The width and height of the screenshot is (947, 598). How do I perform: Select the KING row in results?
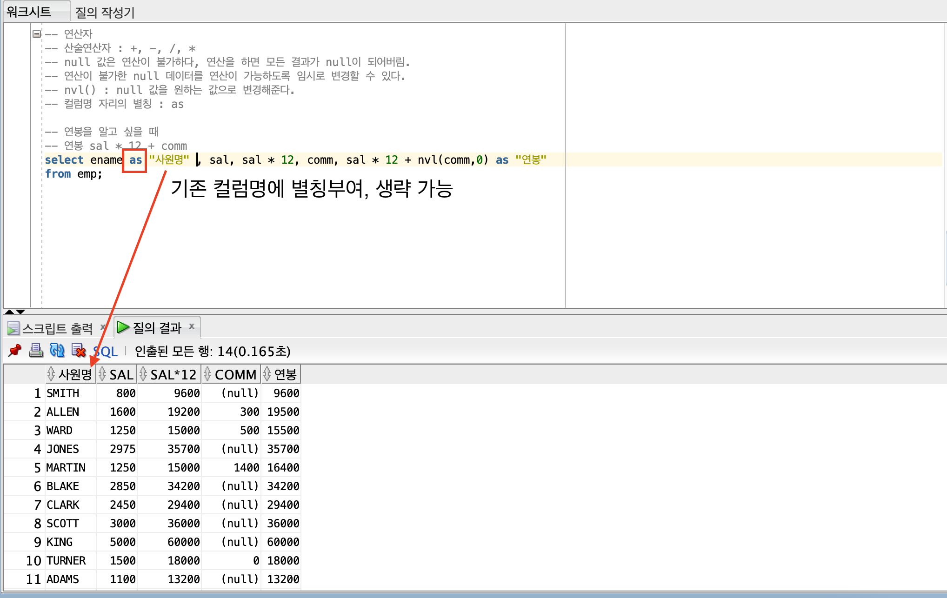60,542
